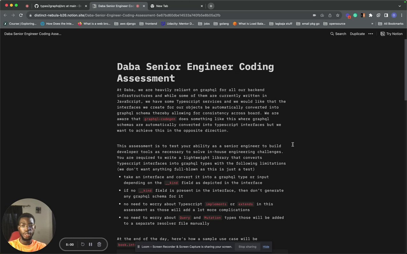Delete the Loom recording with trash icon

99,244
